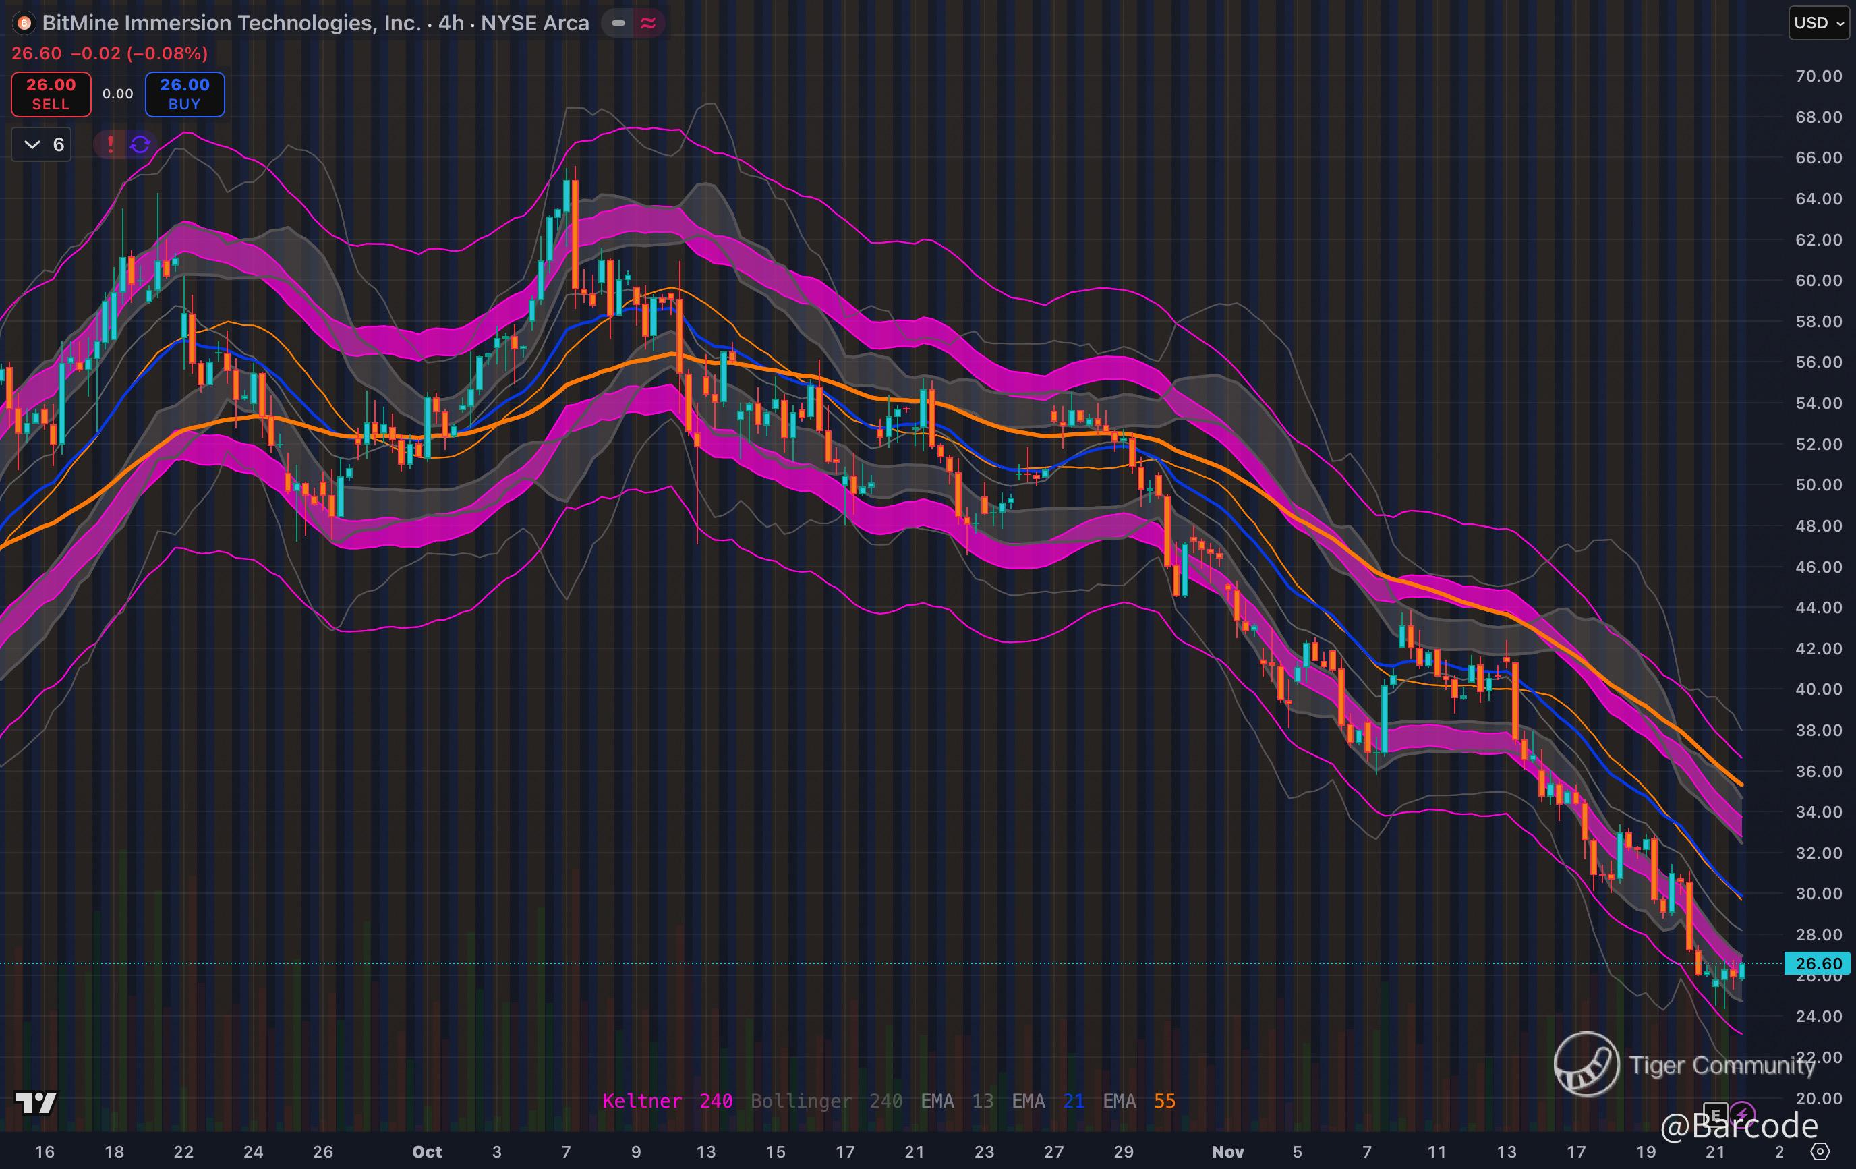Click the purple refresh arrows icon
This screenshot has height=1169, width=1856.
click(140, 144)
